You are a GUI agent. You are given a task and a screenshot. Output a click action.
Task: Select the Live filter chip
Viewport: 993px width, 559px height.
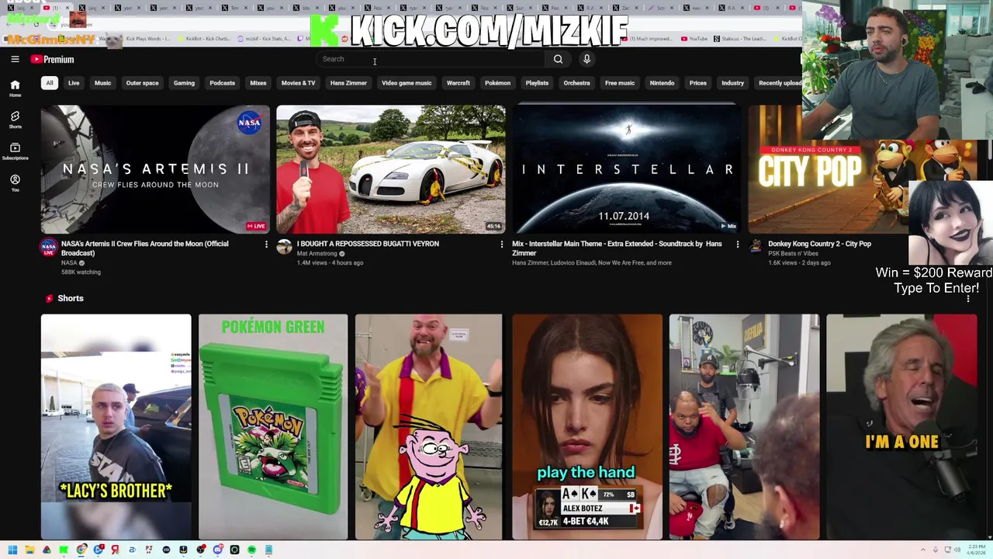point(74,83)
